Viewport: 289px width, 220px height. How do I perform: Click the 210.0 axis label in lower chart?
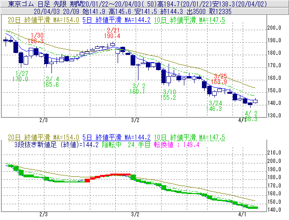274,153
